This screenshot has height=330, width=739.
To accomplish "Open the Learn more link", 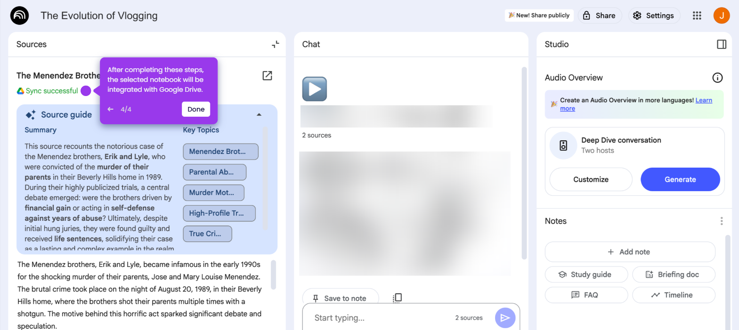I will click(x=703, y=101).
